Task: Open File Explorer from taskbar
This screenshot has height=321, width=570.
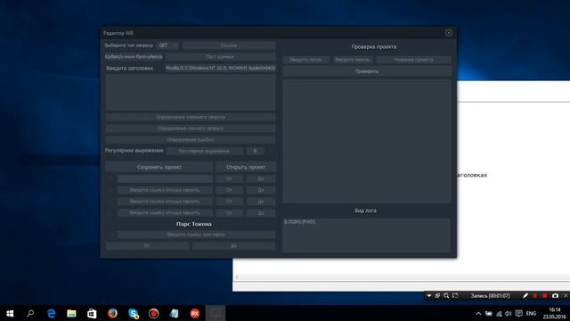Action: 71,313
